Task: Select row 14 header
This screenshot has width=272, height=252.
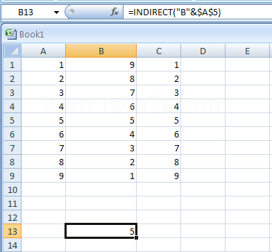Action: point(12,245)
